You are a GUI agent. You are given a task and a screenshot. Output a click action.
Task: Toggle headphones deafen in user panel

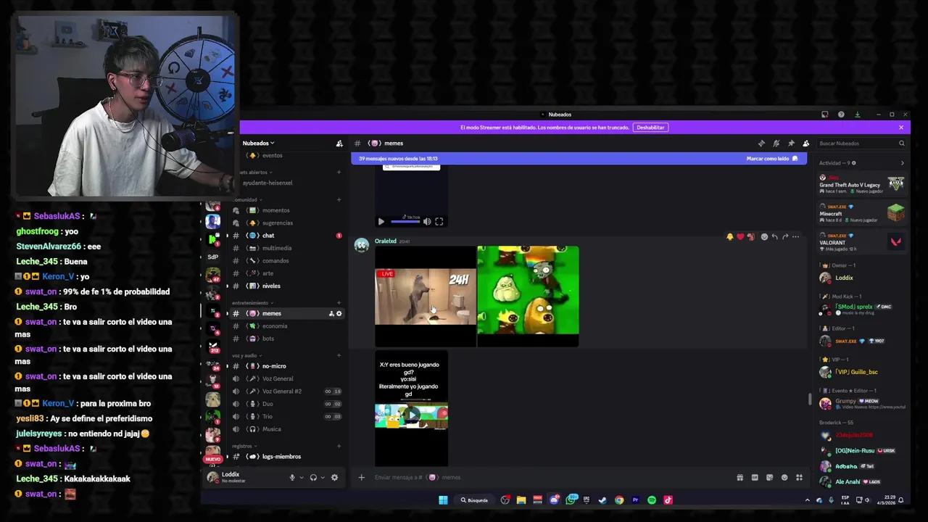(313, 478)
